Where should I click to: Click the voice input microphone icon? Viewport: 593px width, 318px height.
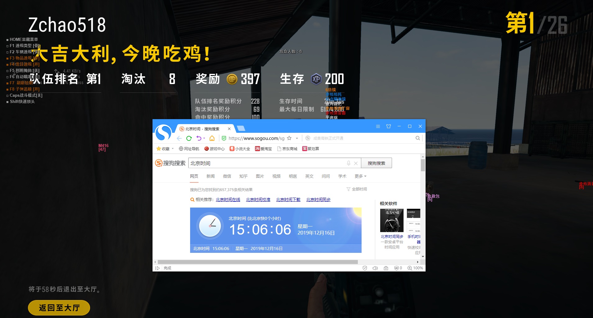pyautogui.click(x=349, y=163)
